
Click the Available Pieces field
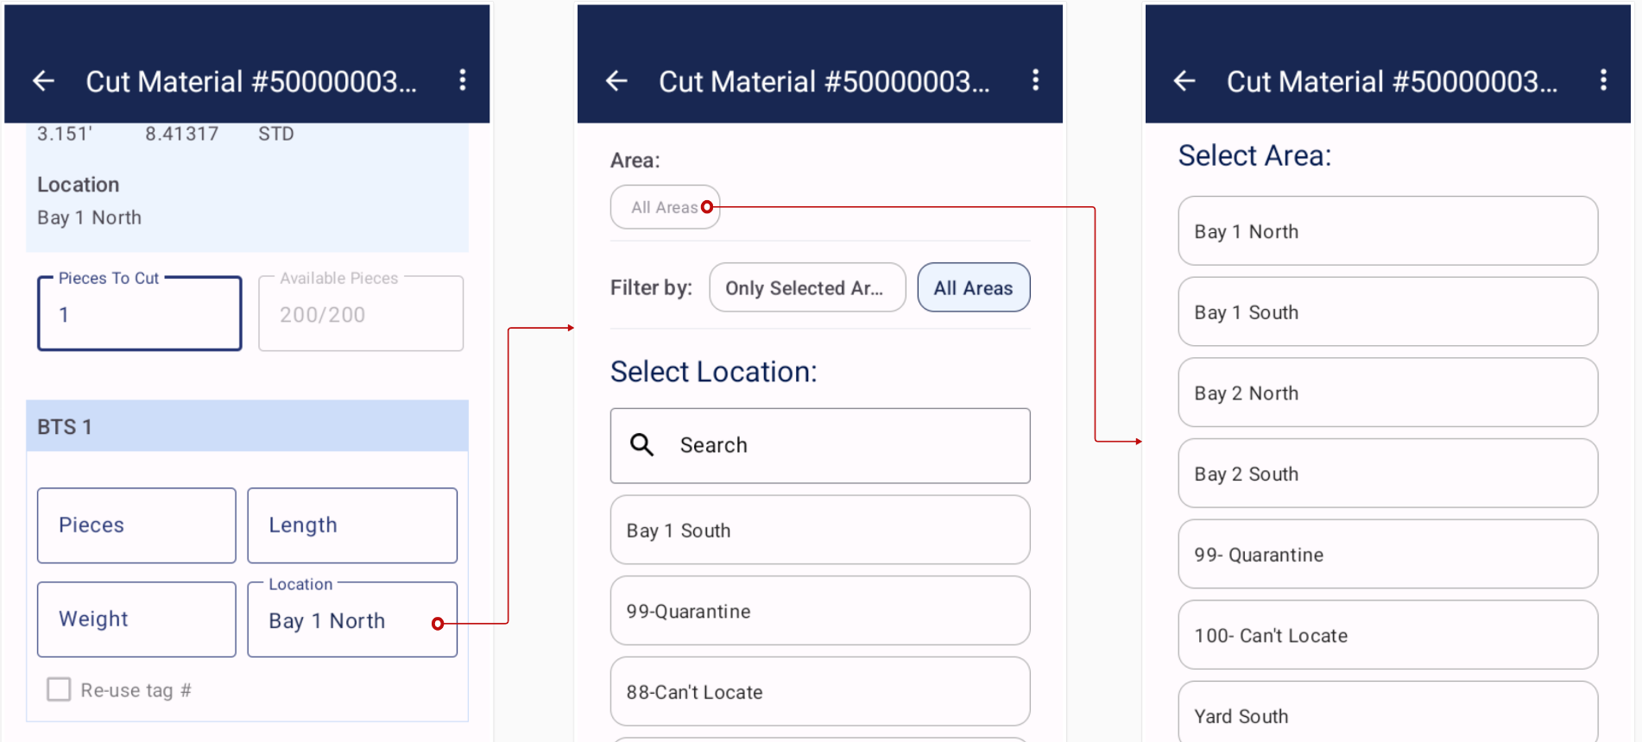361,313
